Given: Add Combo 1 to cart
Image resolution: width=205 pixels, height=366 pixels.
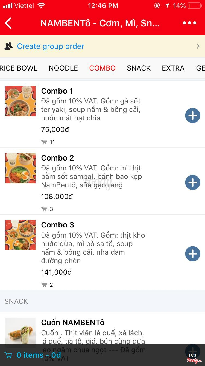Looking at the screenshot, I should click(x=192, y=116).
